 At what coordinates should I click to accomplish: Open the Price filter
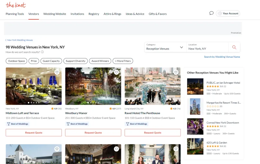(34, 61)
